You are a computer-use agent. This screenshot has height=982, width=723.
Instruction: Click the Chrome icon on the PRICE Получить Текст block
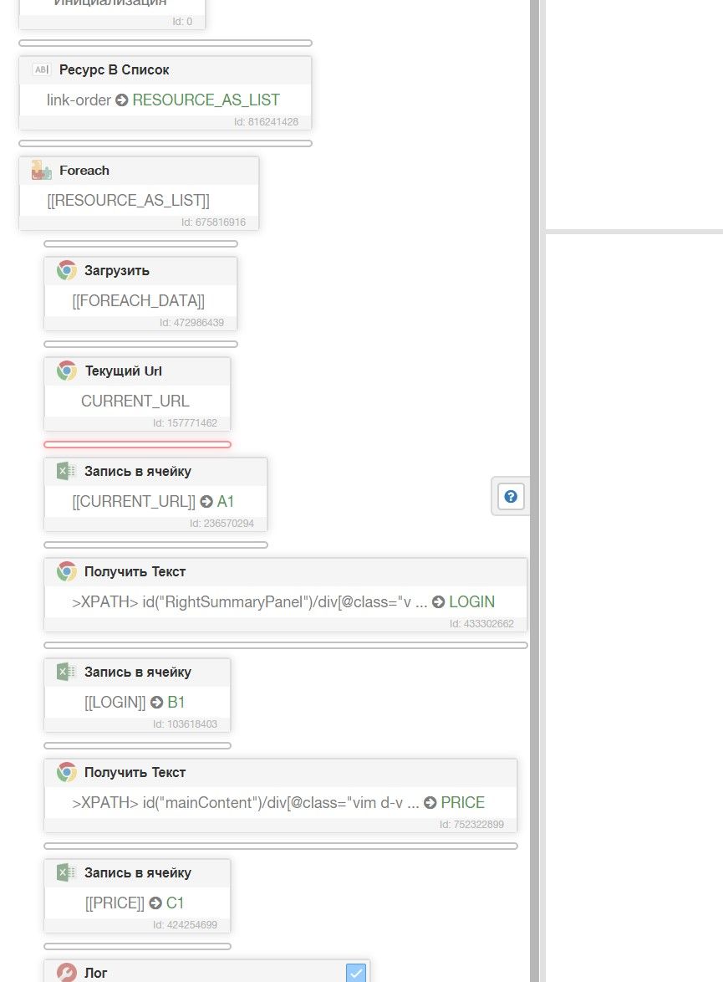pyautogui.click(x=67, y=772)
